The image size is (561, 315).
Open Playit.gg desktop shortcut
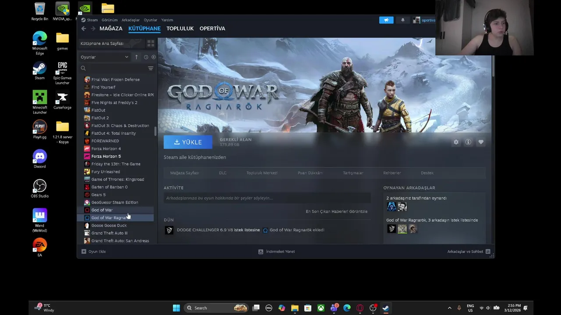pos(39,130)
